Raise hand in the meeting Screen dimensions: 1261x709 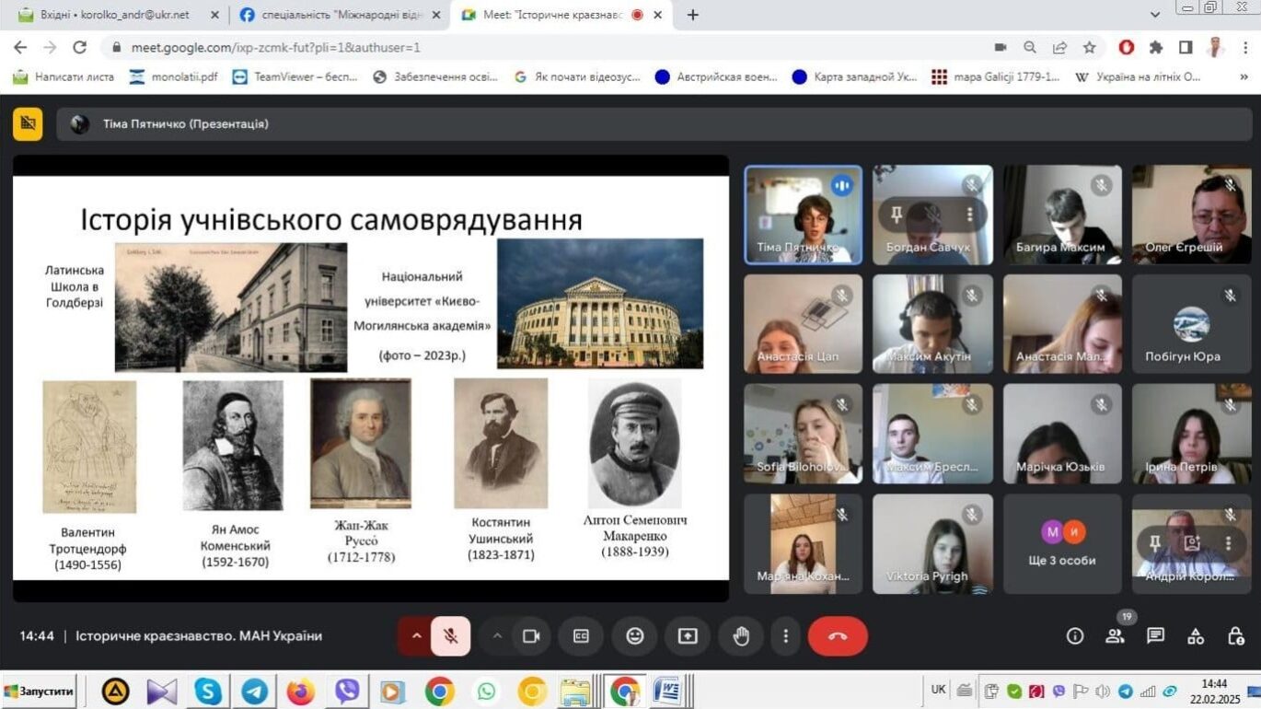[741, 636]
